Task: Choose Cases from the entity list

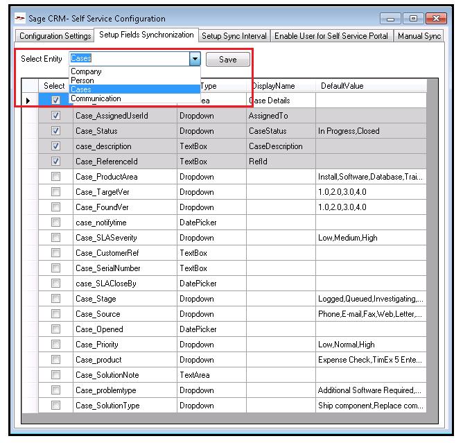Action: click(134, 89)
